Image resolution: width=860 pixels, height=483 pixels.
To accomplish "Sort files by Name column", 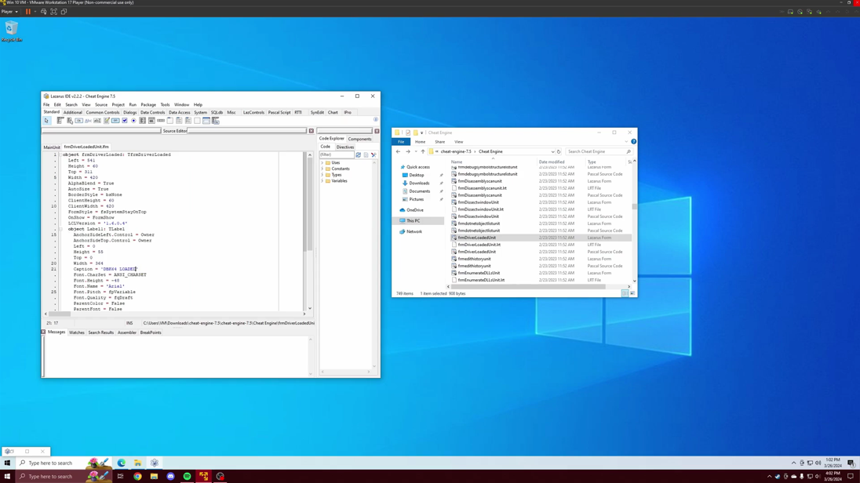I will coord(457,162).
